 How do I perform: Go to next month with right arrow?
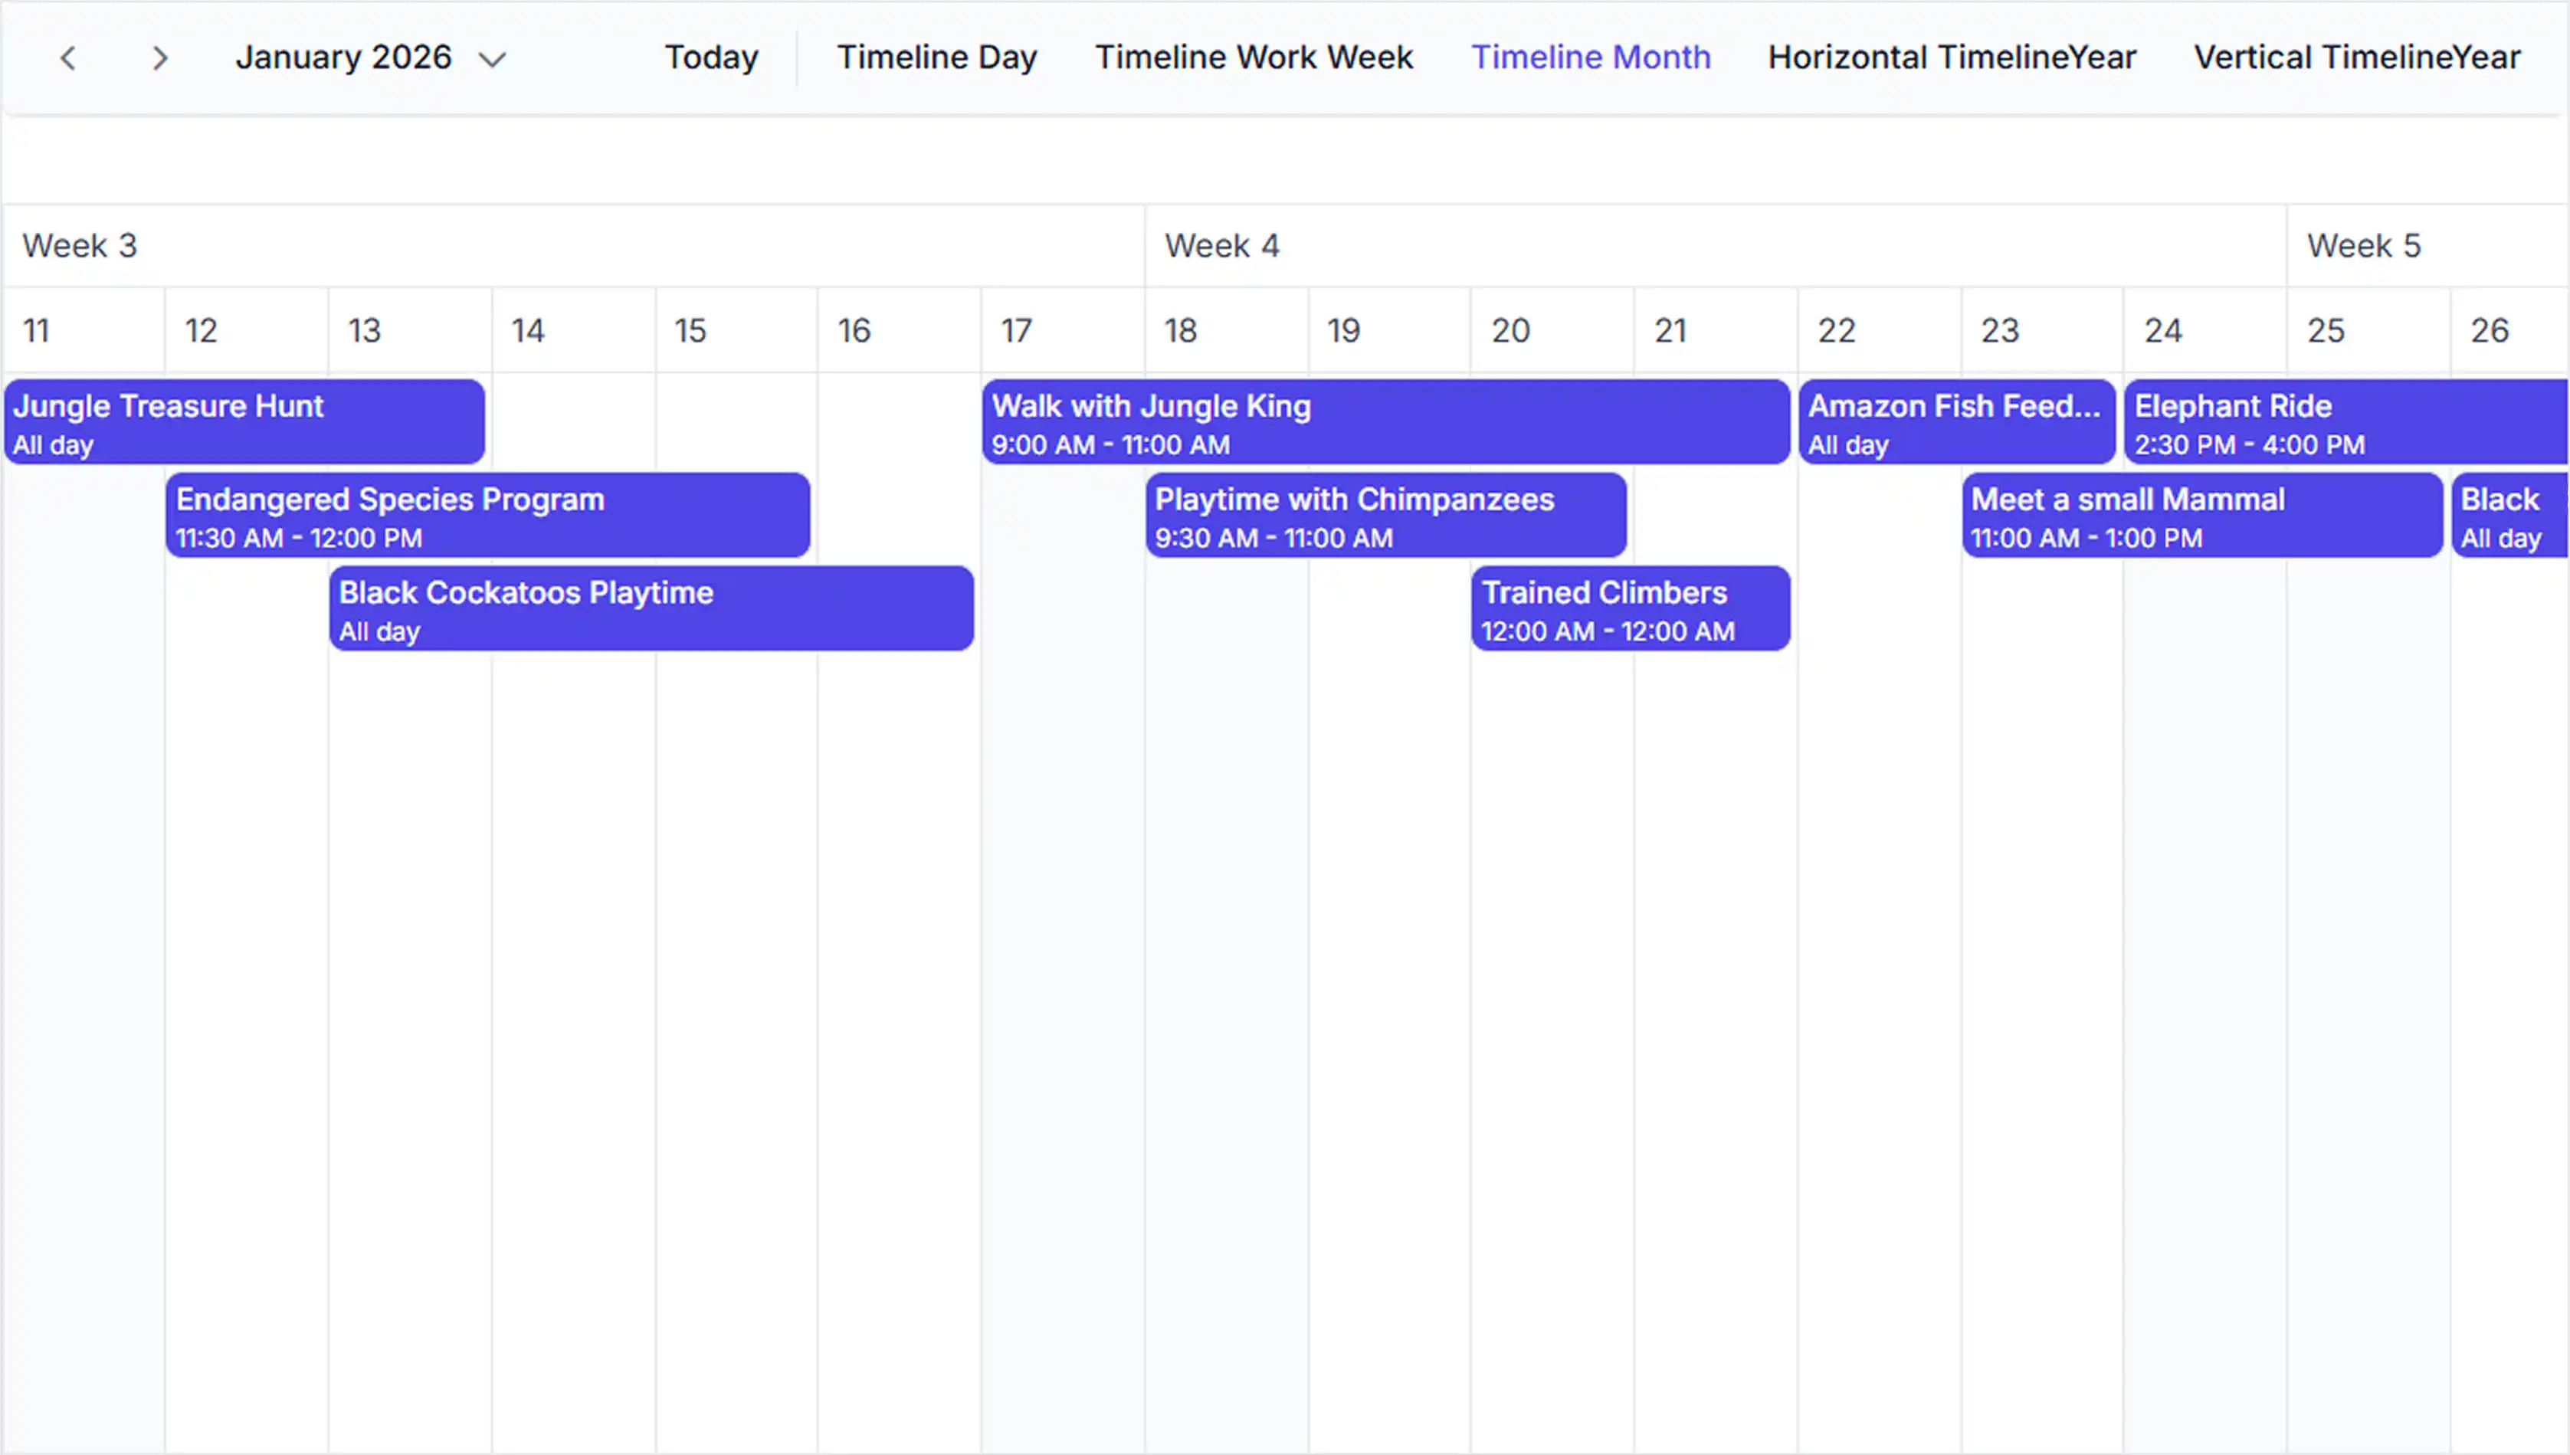(160, 58)
